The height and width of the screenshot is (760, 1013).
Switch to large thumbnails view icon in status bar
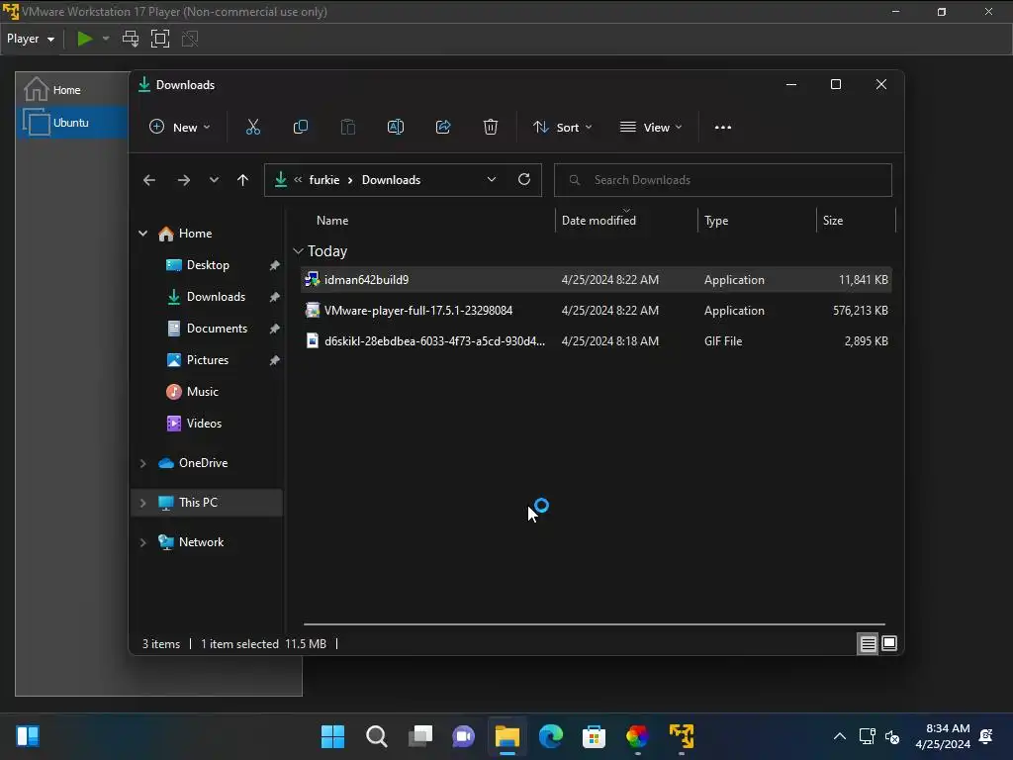point(889,643)
